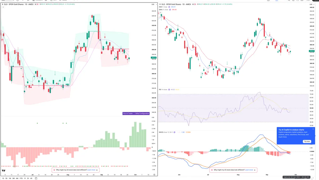Select the 6M time range

coord(17,178)
